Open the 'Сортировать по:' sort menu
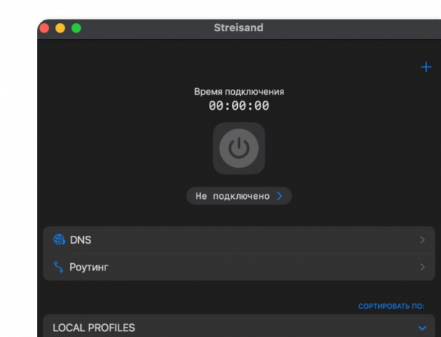The width and height of the screenshot is (441, 337). [x=391, y=306]
